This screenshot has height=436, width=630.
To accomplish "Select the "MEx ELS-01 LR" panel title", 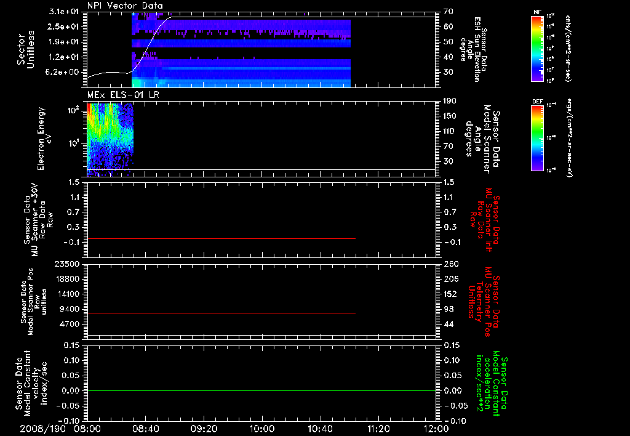I will [123, 95].
